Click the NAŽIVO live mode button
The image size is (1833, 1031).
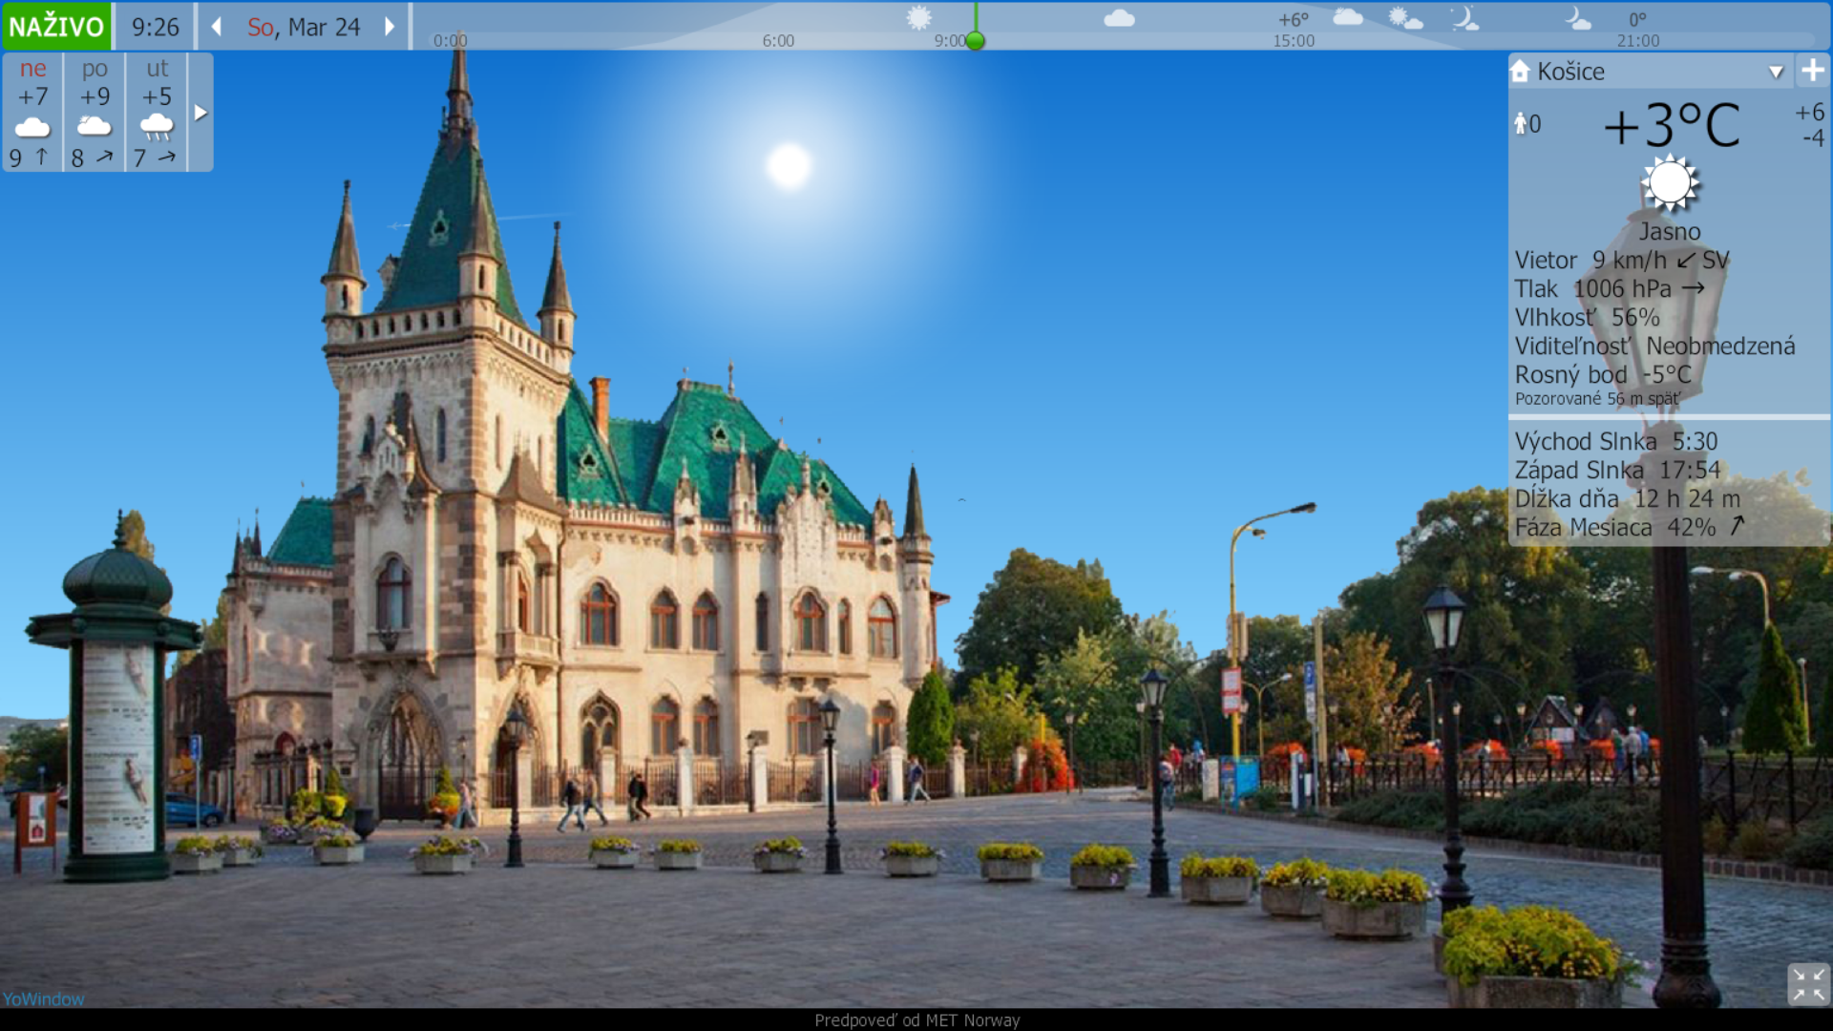click(56, 27)
